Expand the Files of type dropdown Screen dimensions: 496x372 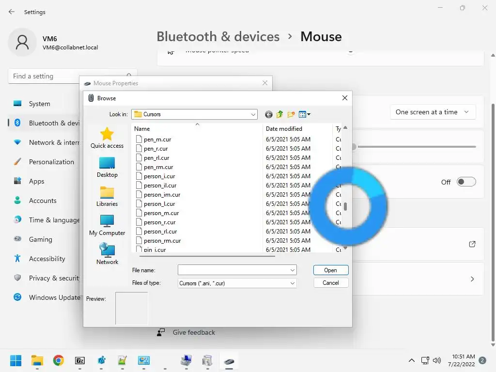292,283
